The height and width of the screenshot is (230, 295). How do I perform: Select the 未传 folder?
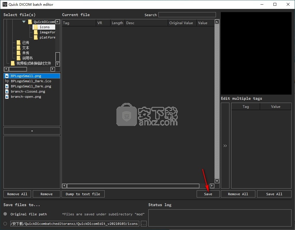click(x=26, y=53)
